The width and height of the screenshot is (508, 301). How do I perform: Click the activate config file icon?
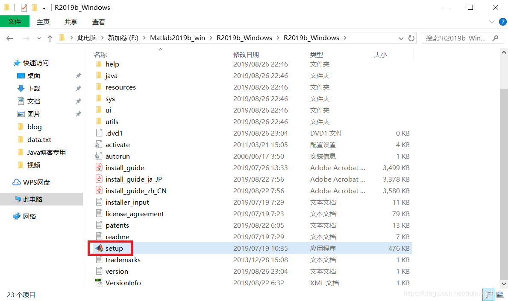pyautogui.click(x=99, y=145)
